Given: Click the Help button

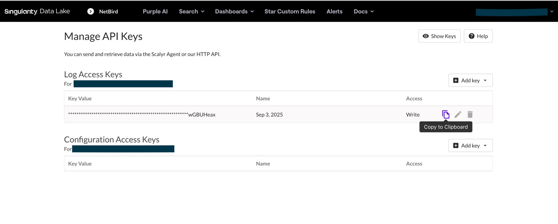Looking at the screenshot, I should [x=478, y=36].
